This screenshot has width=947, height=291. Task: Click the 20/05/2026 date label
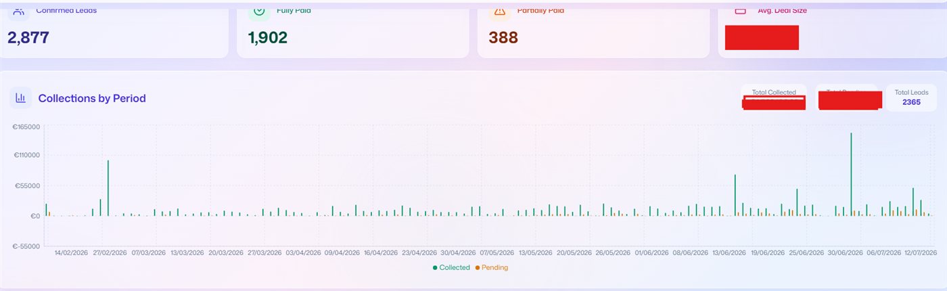point(574,252)
